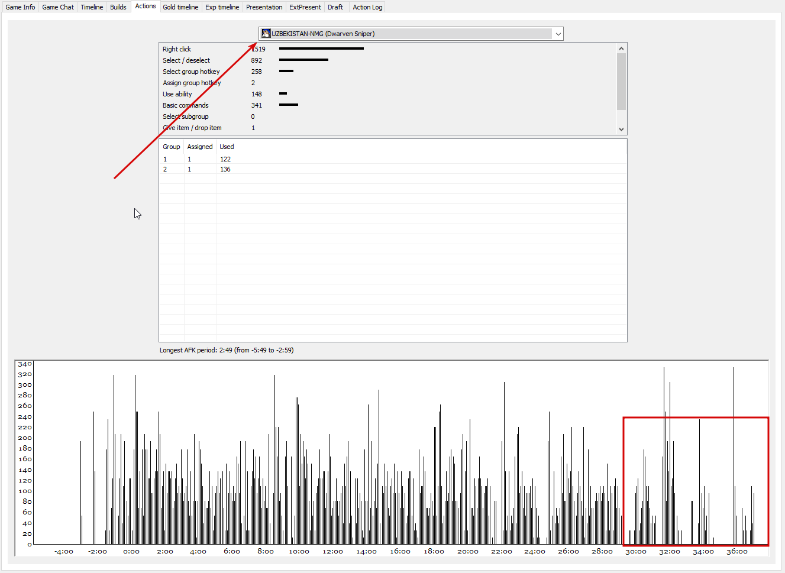Open the player selection dropdown arrow

[x=558, y=34]
